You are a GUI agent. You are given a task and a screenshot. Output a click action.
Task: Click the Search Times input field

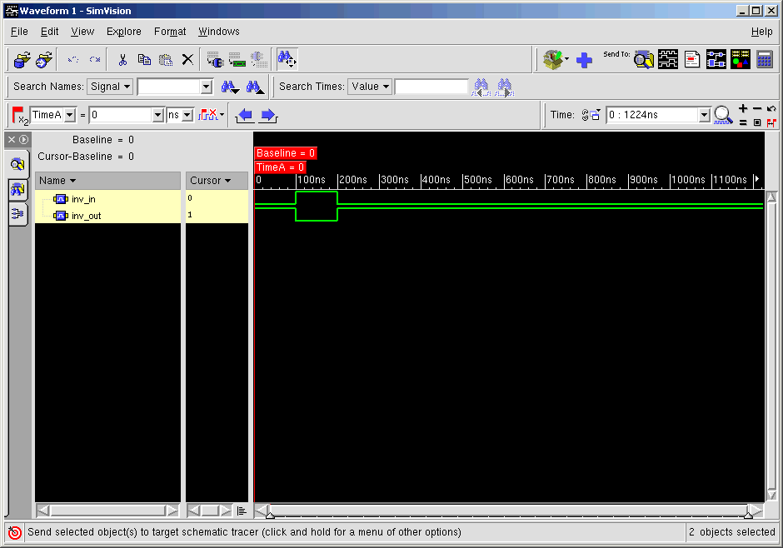point(431,87)
